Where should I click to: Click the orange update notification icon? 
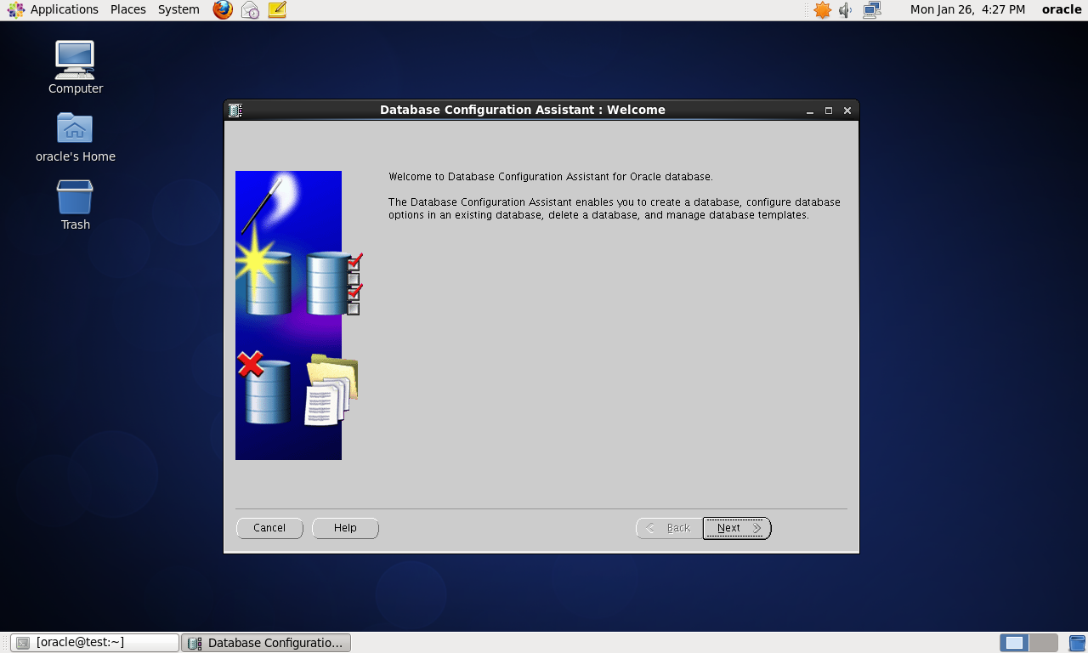[x=822, y=10]
